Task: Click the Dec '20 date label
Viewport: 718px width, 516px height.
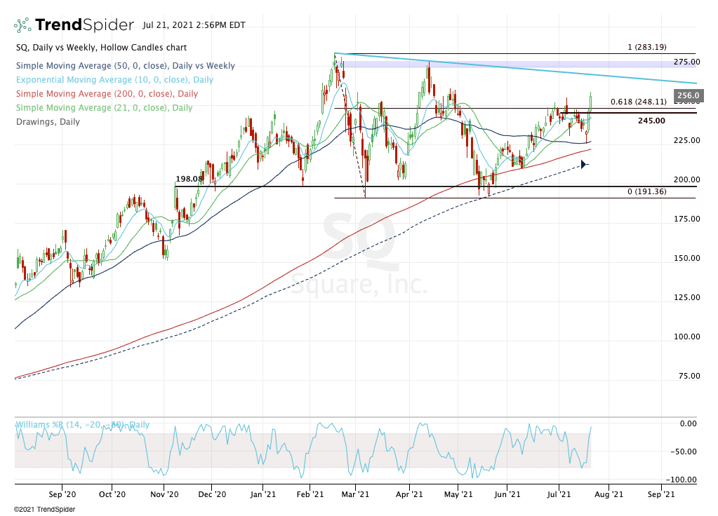Action: [213, 494]
